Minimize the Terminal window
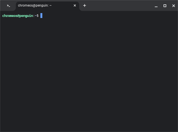Viewport: 178px width, 132px height. point(156,6)
